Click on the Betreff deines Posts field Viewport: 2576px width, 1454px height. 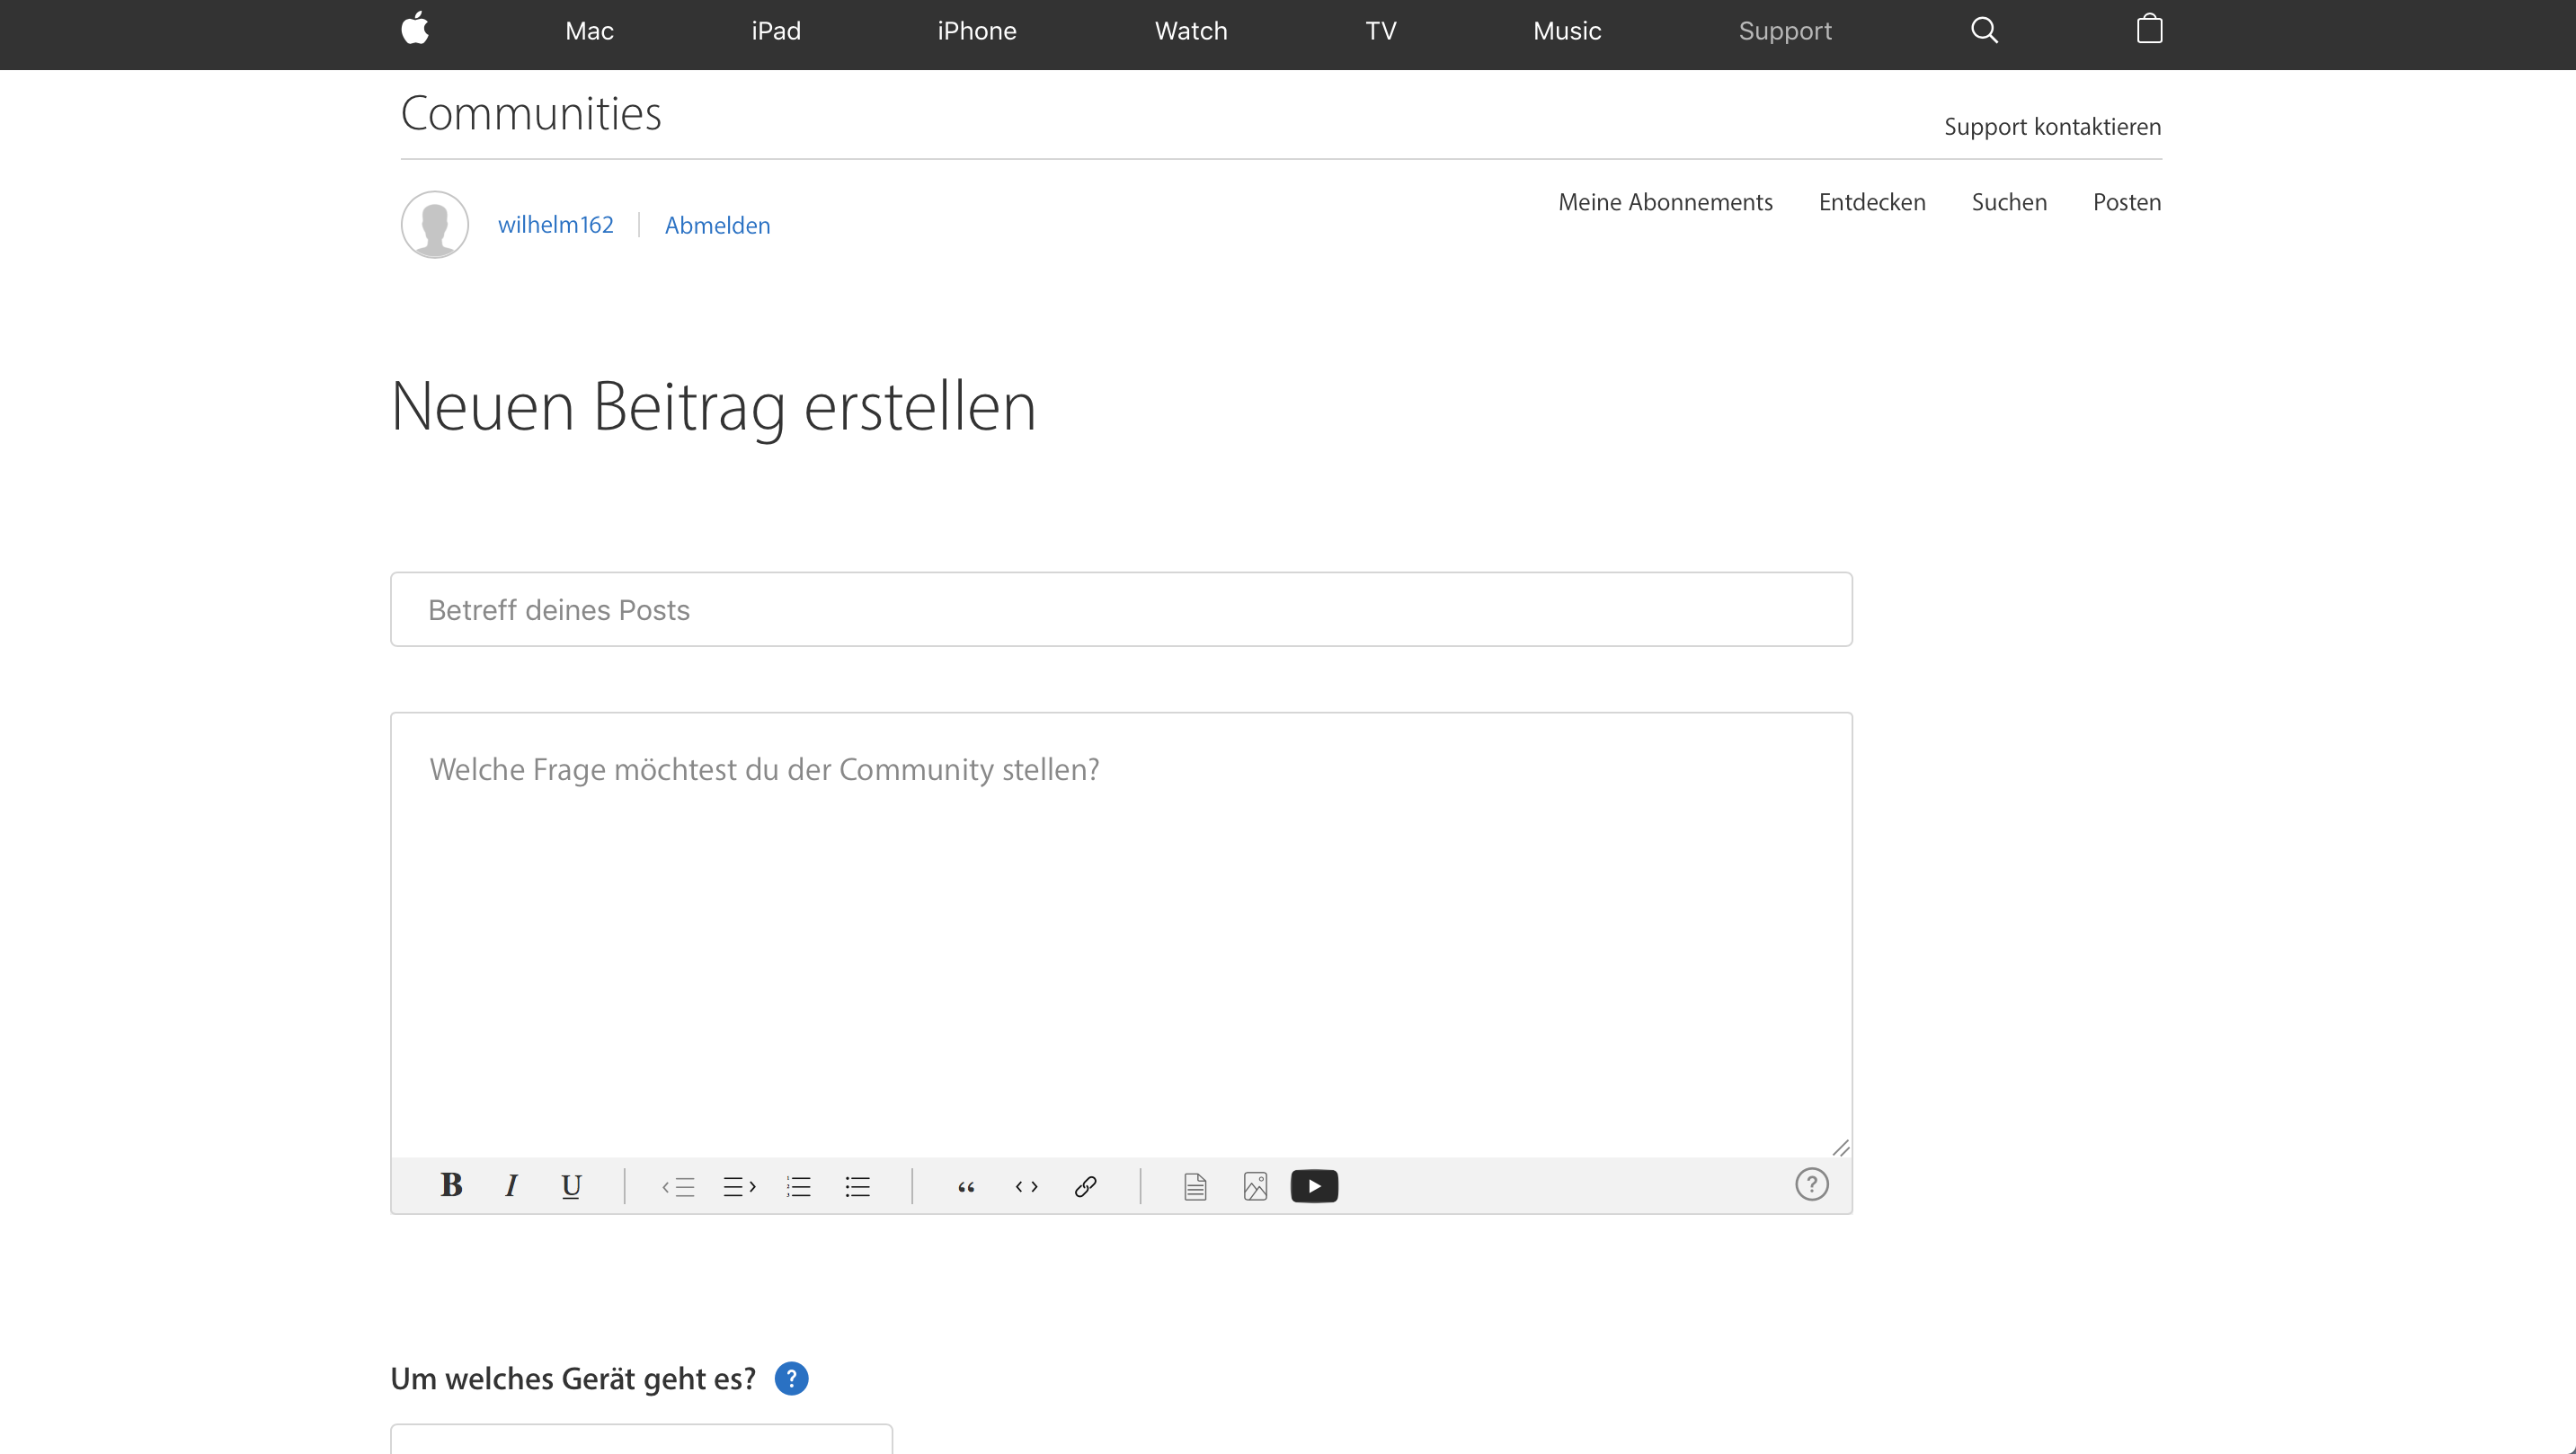pyautogui.click(x=1122, y=608)
